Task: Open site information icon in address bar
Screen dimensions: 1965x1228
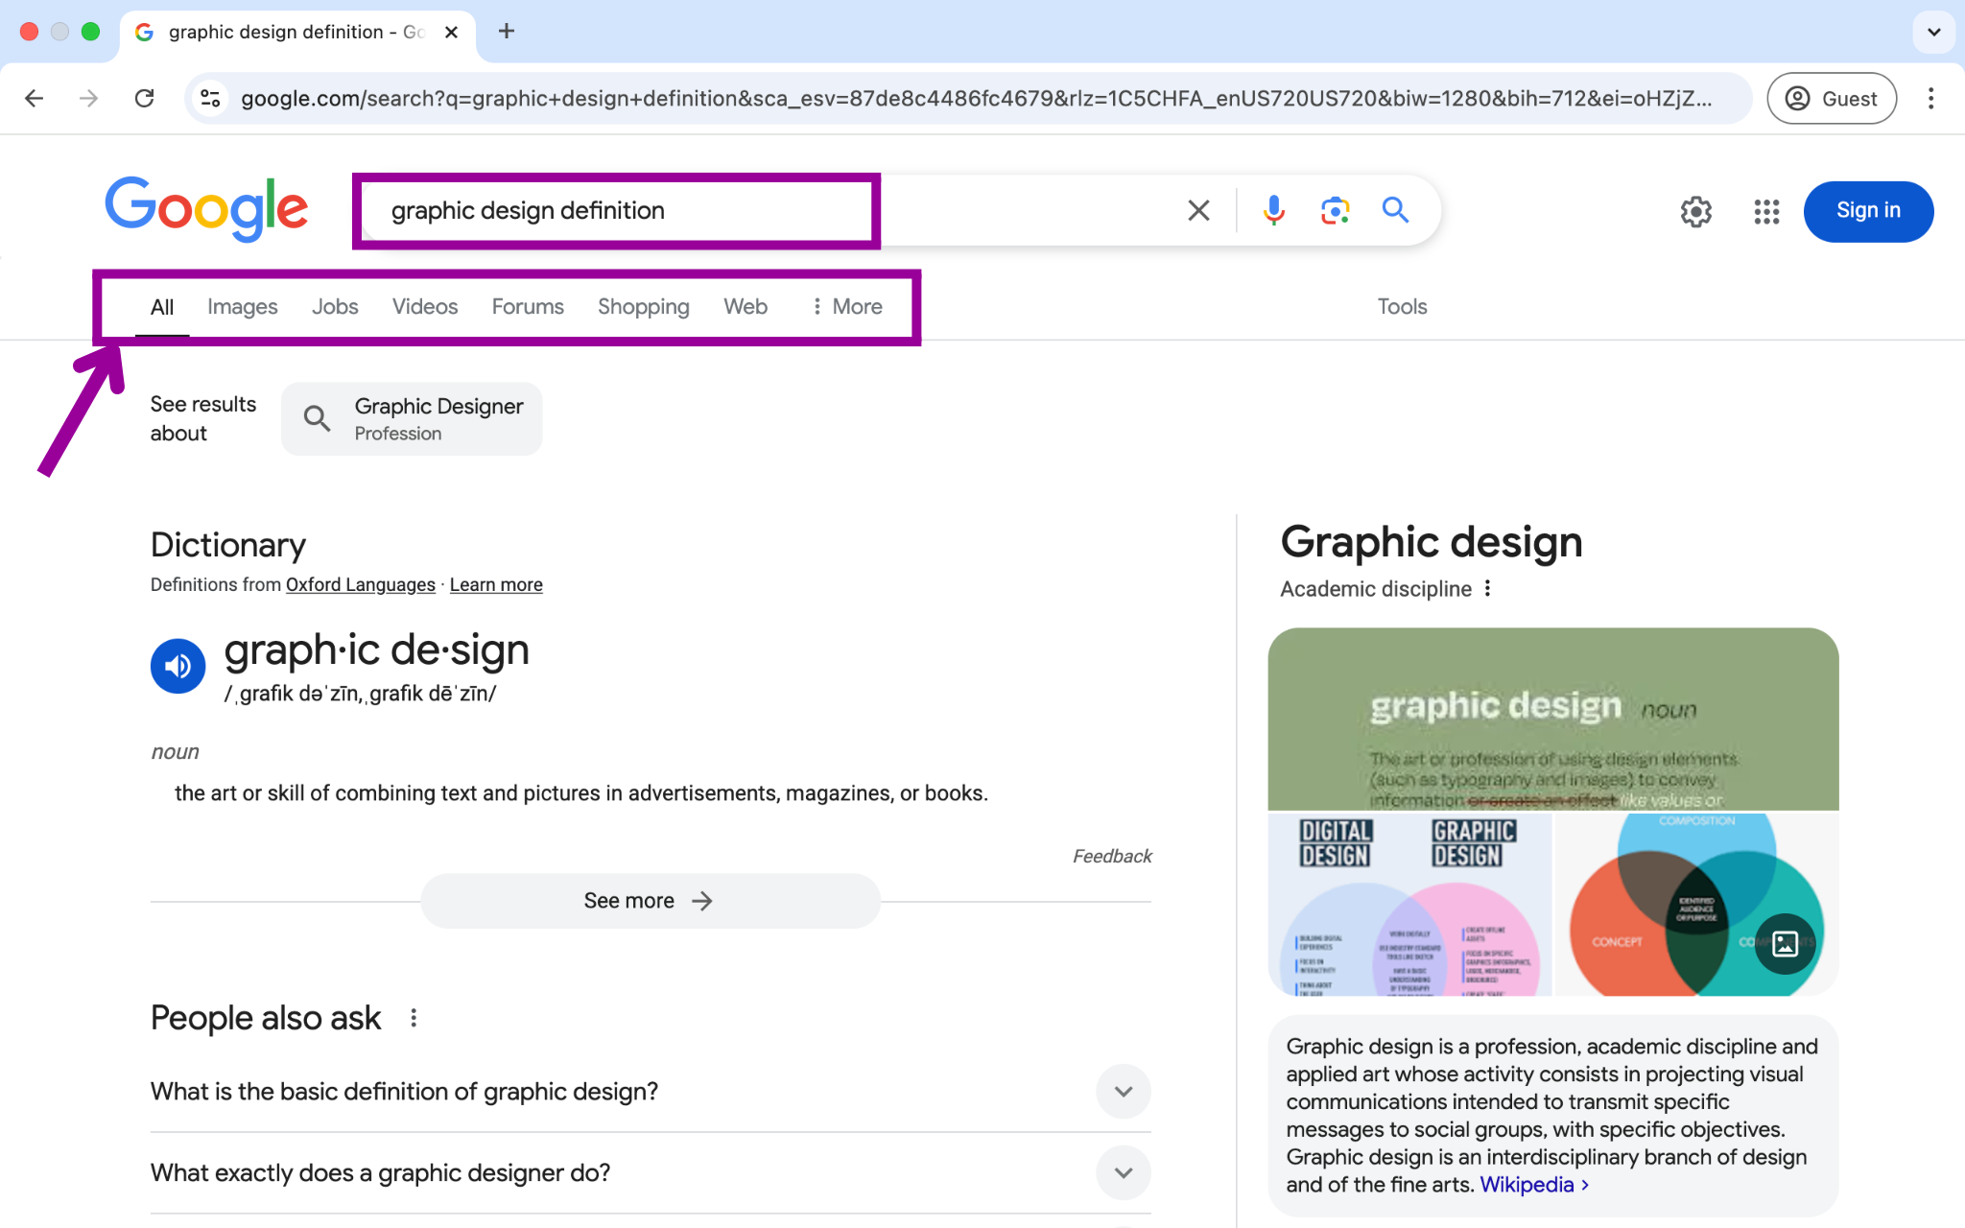Action: 210,98
